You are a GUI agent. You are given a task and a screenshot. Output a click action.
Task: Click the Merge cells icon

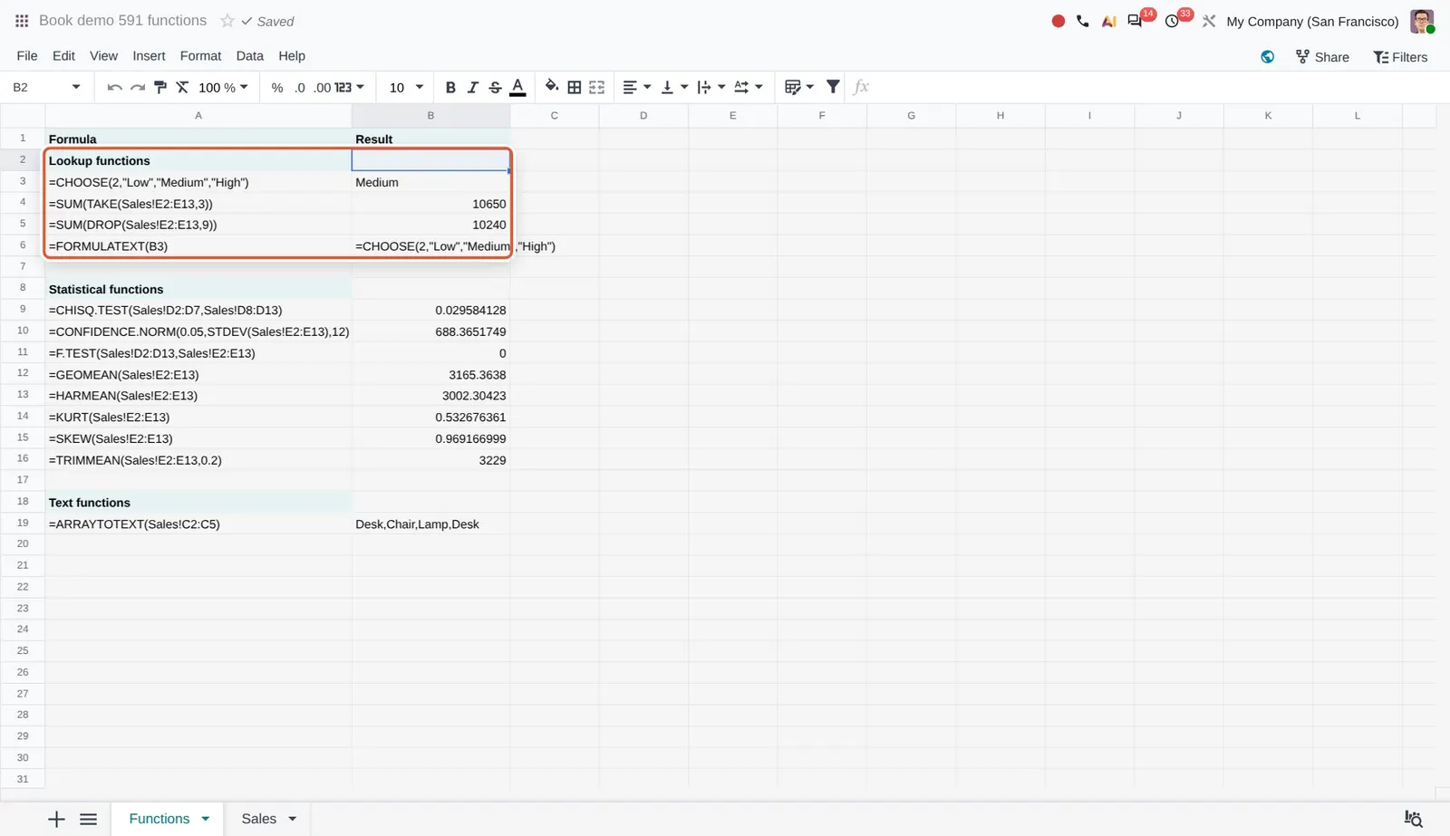pyautogui.click(x=596, y=87)
